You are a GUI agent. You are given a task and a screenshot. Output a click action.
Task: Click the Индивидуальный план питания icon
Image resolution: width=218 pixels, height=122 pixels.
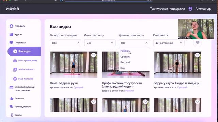(x=11, y=87)
